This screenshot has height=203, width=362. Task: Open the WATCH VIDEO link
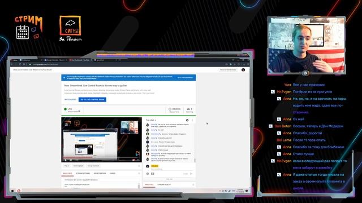(x=70, y=99)
